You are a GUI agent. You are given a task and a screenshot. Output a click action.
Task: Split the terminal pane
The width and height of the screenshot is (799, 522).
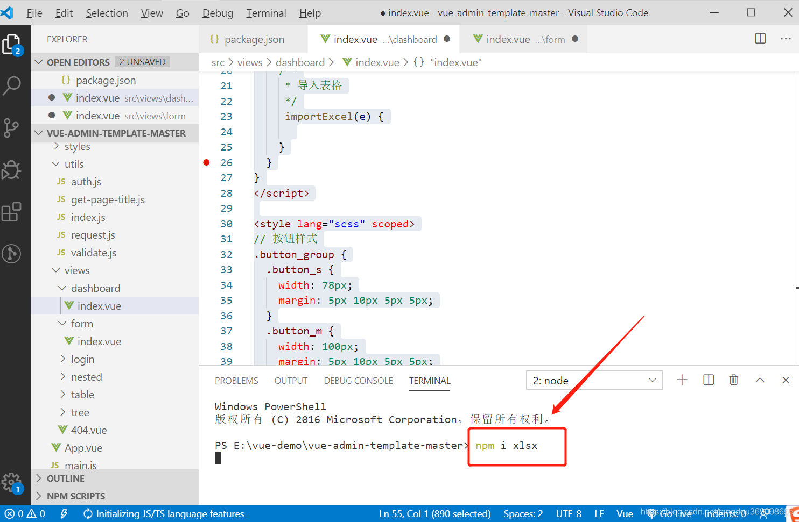tap(709, 380)
